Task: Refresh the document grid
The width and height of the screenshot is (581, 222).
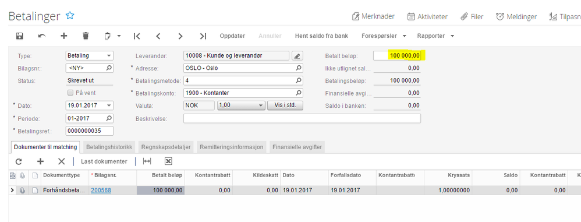Action: coord(19,161)
